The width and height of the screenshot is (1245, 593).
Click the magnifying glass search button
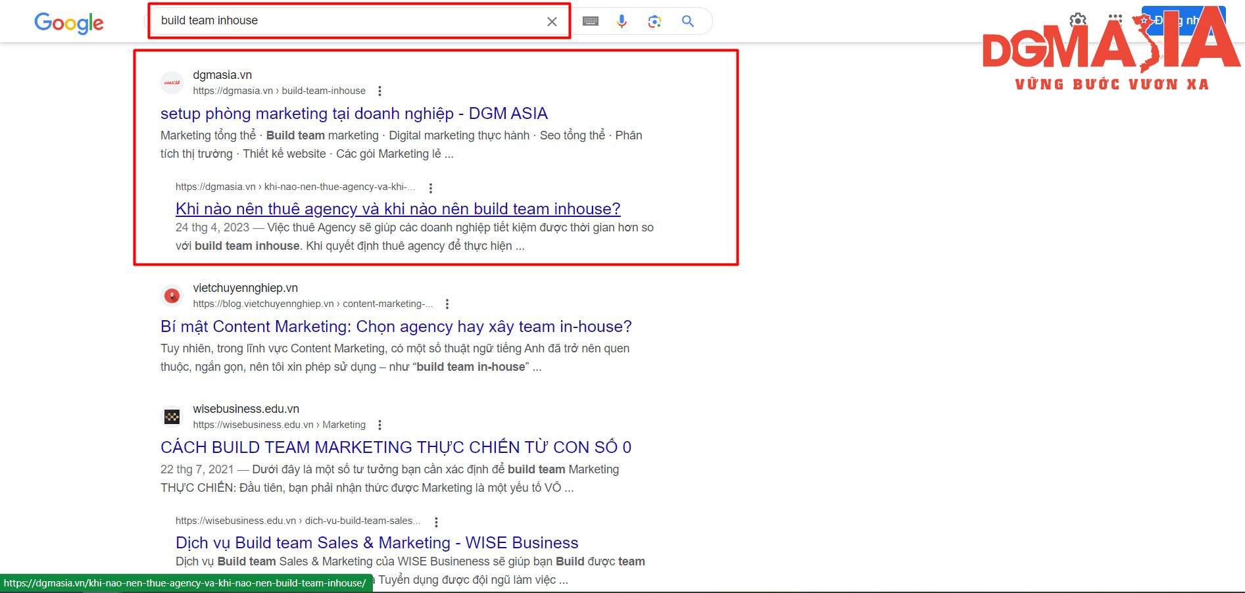click(x=688, y=21)
